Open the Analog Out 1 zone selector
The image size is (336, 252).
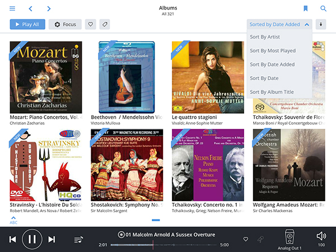click(290, 240)
